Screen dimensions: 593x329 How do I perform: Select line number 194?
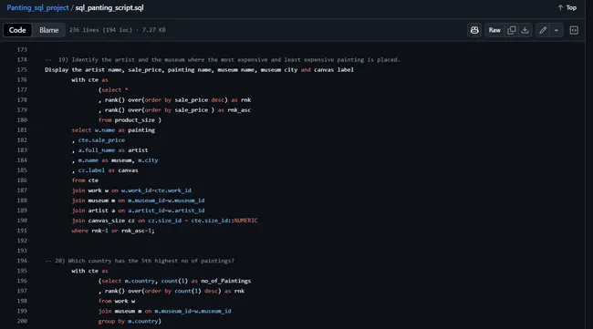coord(22,261)
